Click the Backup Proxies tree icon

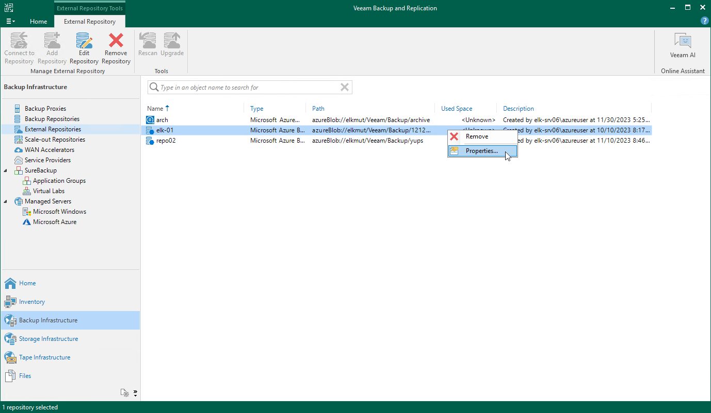[18, 109]
